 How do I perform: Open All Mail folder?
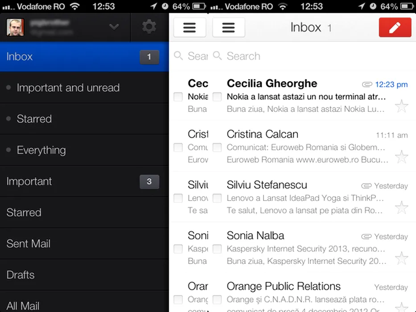84,302
